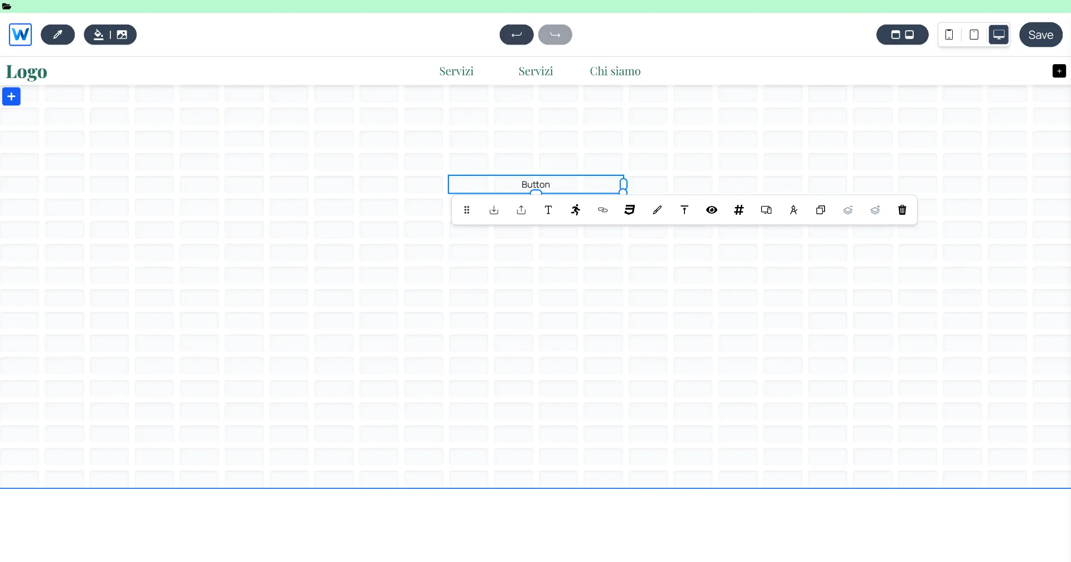Click the Chi siamo navigation item

[x=615, y=71]
